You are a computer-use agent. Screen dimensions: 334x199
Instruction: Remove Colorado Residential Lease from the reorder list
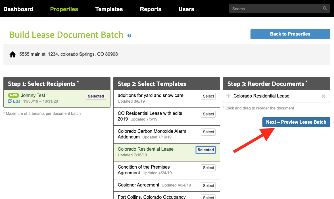click(x=323, y=96)
